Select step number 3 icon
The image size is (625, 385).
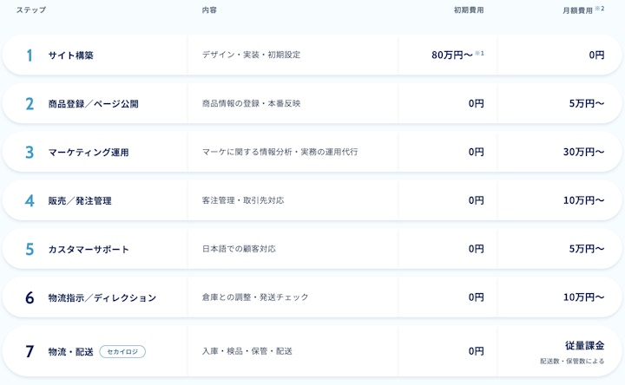[x=30, y=153]
